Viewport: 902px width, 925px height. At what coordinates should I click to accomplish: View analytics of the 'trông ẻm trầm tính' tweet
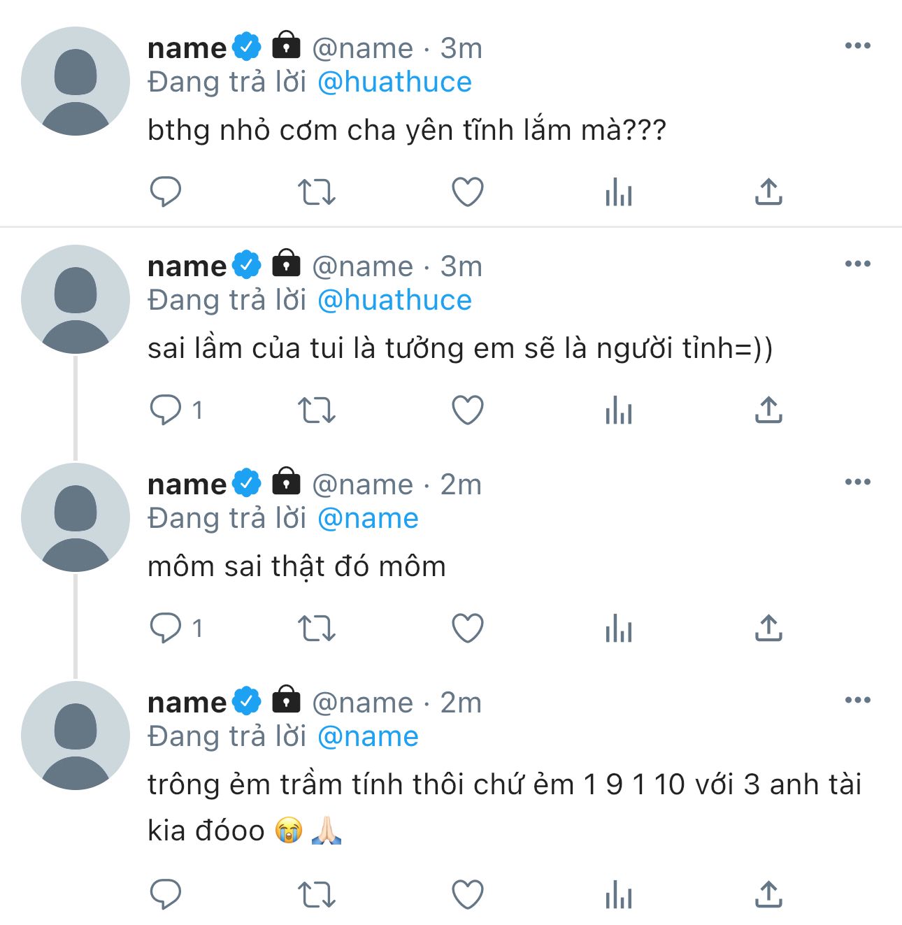point(619,895)
